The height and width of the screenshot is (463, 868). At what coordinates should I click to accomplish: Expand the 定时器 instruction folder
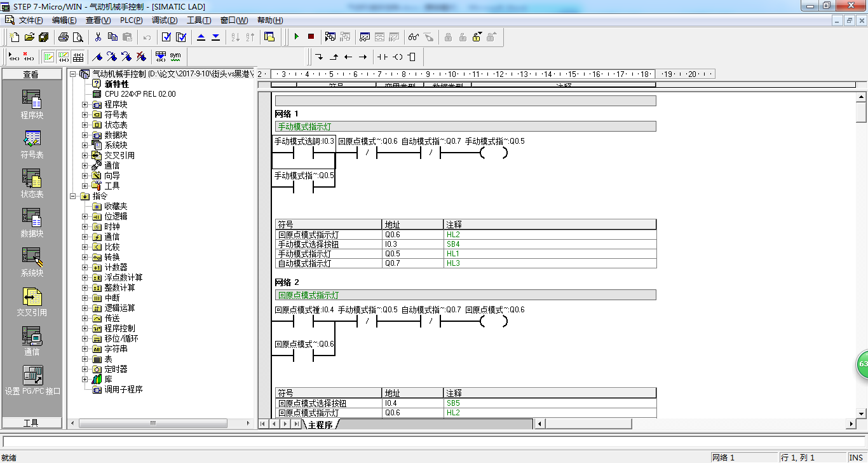click(x=85, y=369)
